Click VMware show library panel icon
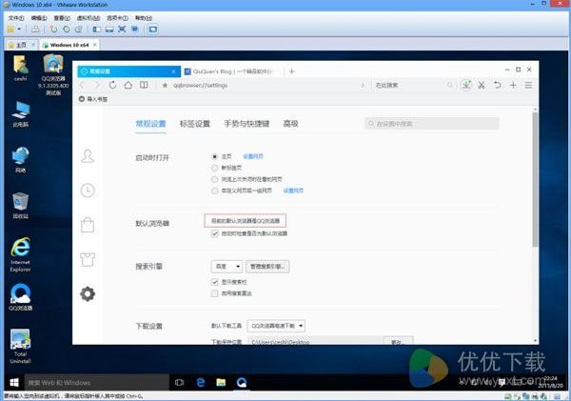Screen dimensions: 571x401 96,30
